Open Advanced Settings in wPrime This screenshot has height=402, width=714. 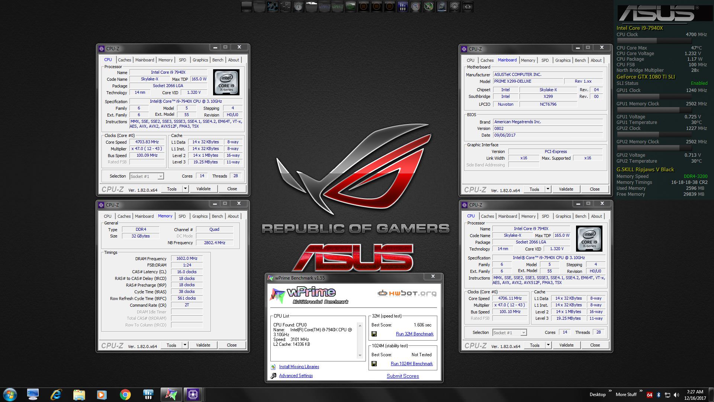click(x=296, y=376)
